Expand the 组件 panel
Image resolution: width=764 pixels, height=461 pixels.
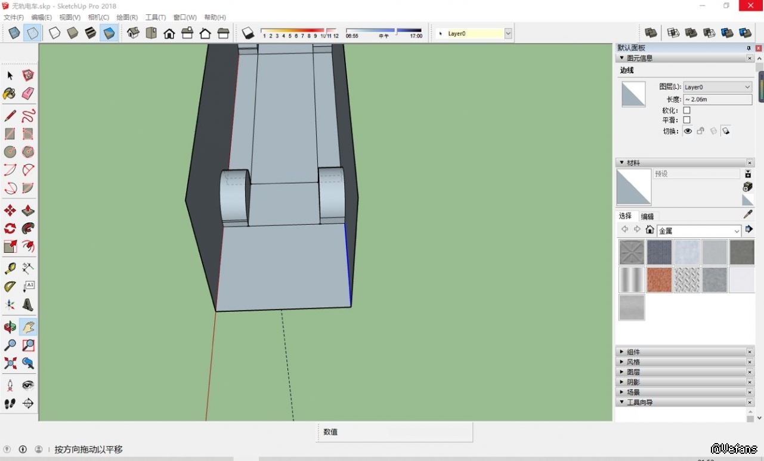point(633,352)
